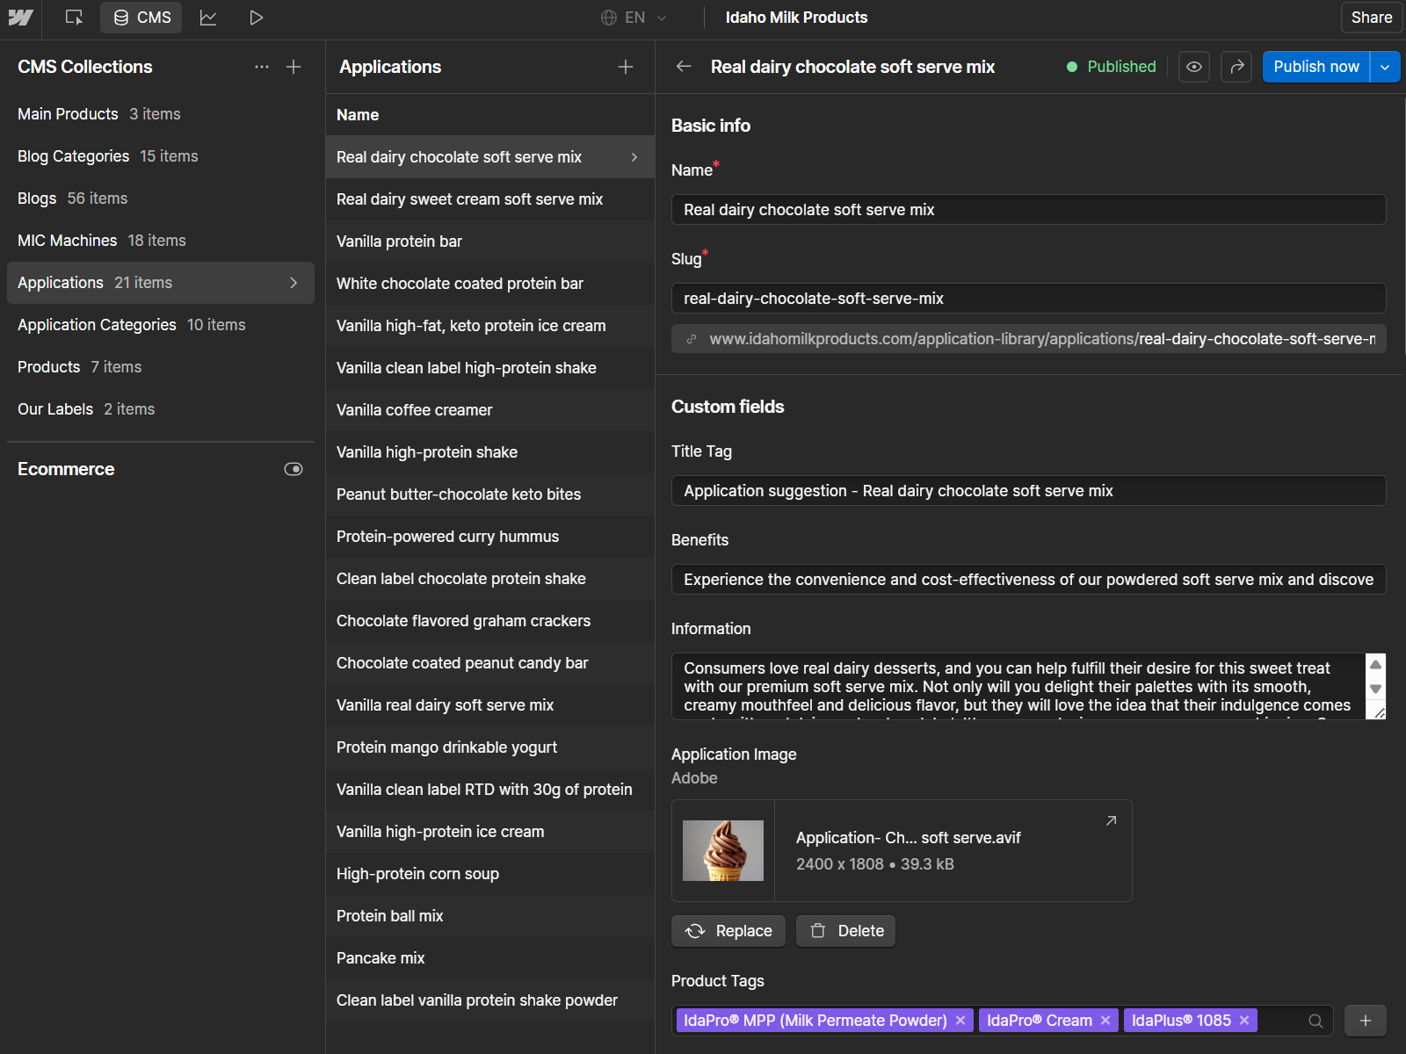Screen dimensions: 1406x1054
Task: Add a new Applications item
Action: tap(626, 67)
